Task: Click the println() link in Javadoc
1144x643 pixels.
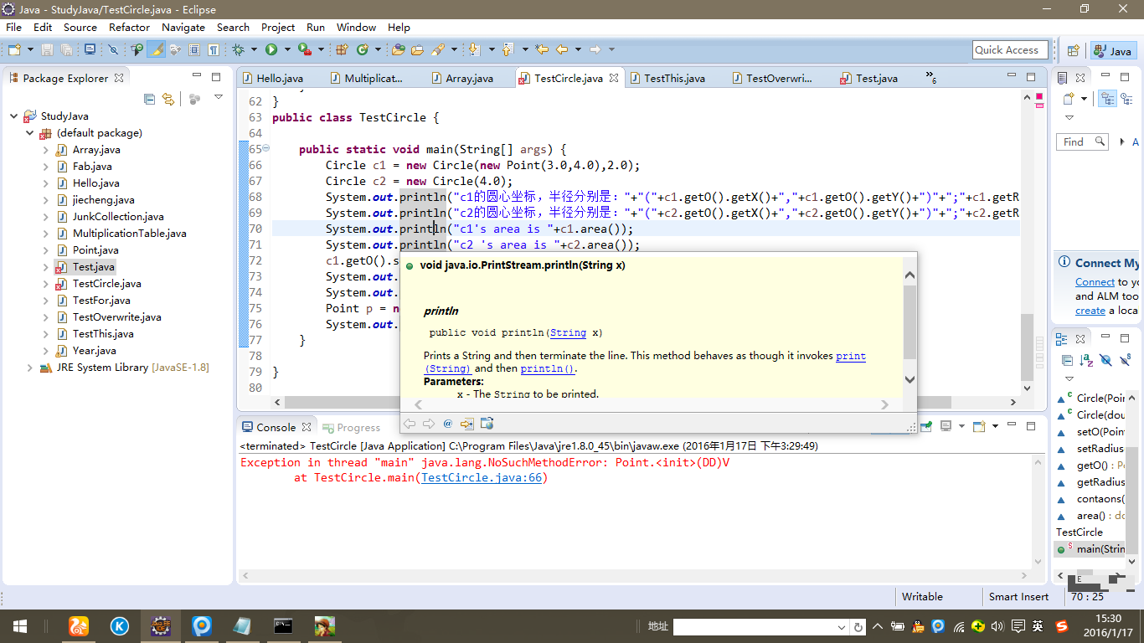Action: pos(548,368)
